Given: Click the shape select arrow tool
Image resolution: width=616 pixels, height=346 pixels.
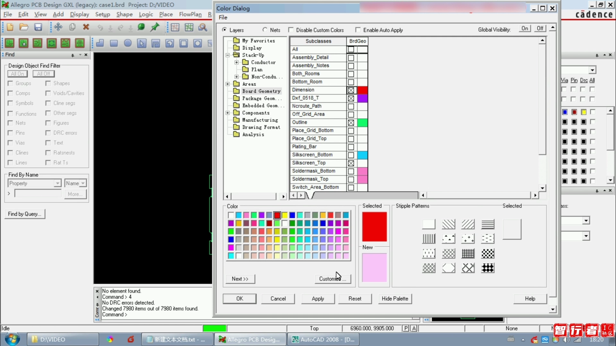Looking at the screenshot, I should (x=142, y=43).
